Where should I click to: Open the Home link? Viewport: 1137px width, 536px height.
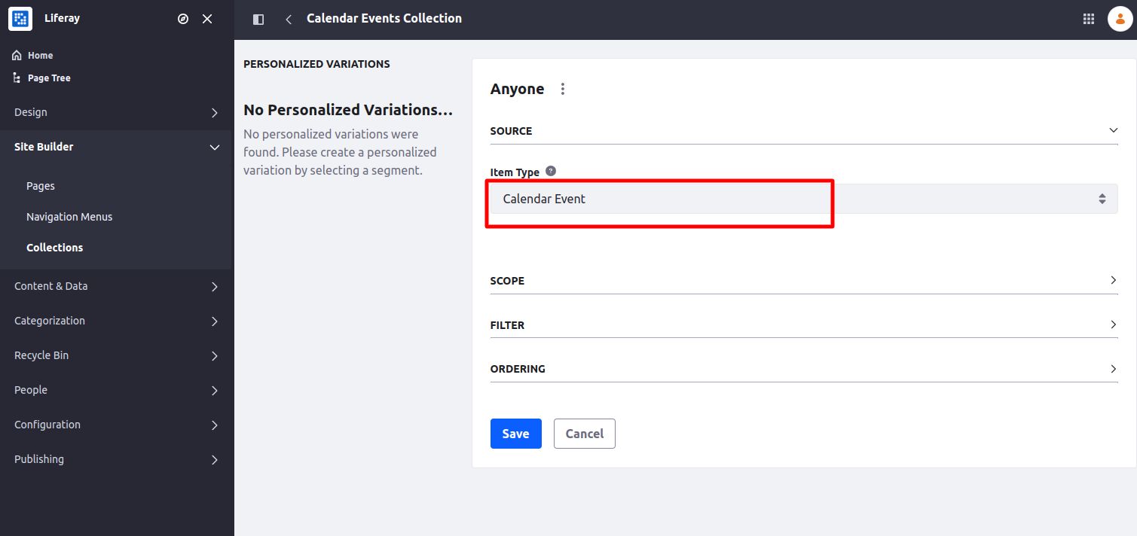pyautogui.click(x=40, y=56)
